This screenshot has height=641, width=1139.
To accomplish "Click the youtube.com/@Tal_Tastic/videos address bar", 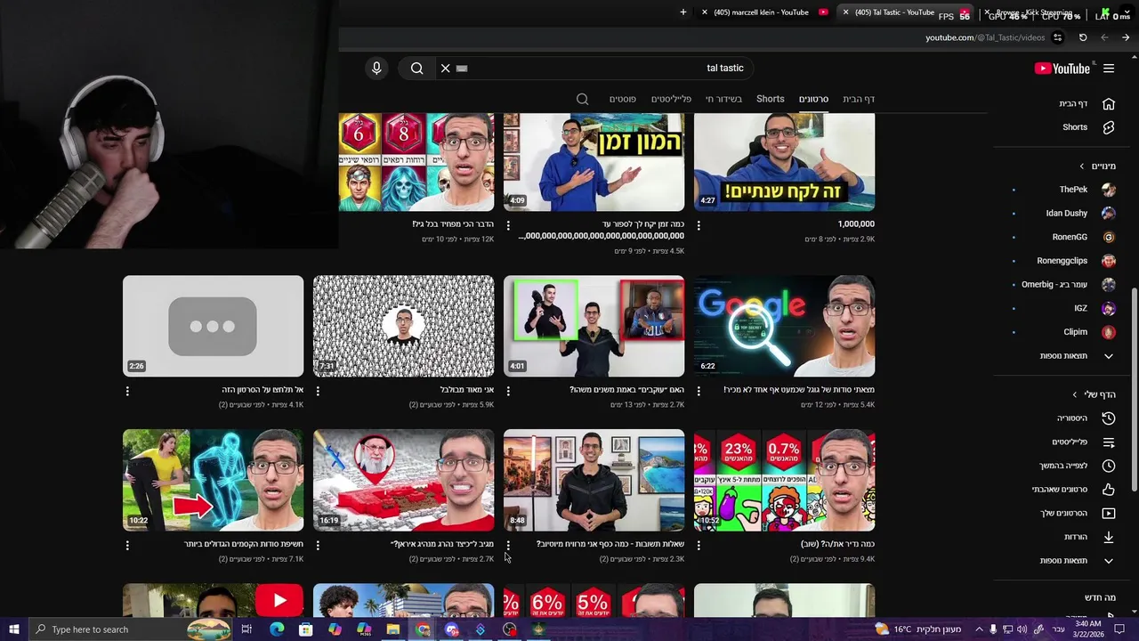I will 984,37.
